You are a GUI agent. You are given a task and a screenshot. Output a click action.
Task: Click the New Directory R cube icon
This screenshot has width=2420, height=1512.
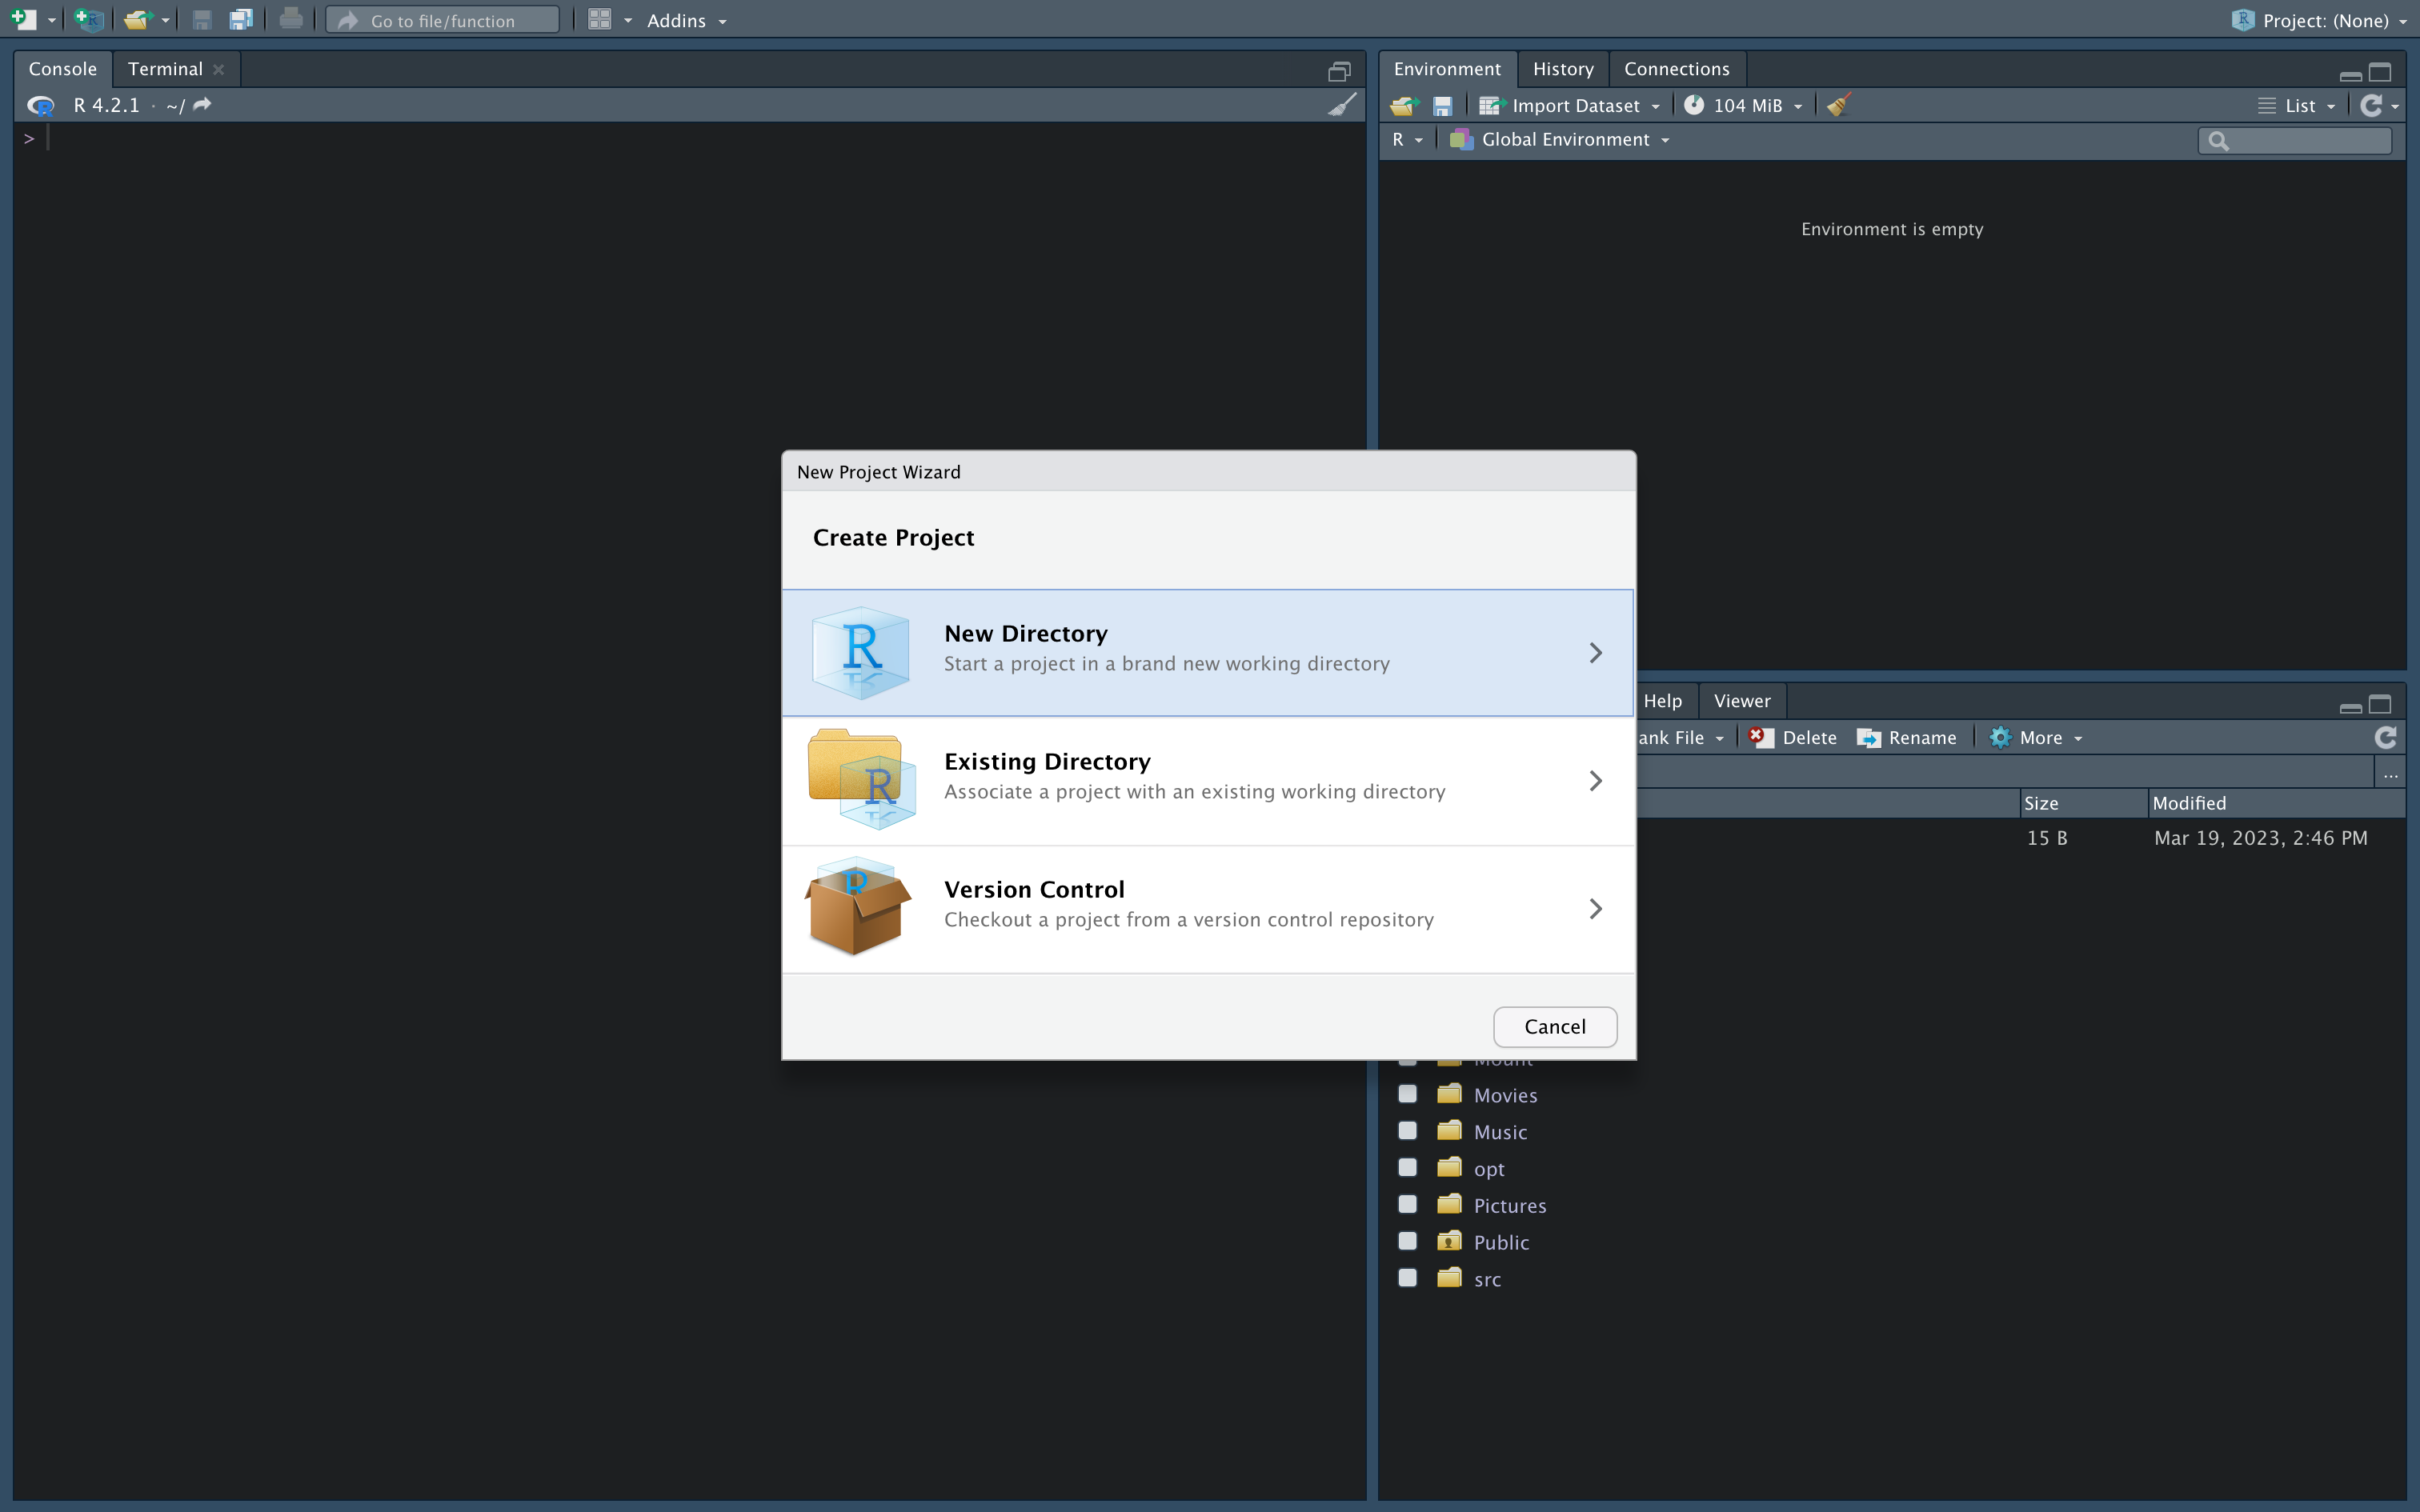pyautogui.click(x=860, y=652)
